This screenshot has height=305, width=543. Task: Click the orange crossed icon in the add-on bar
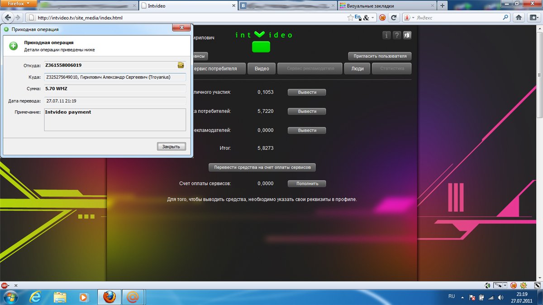pyautogui.click(x=514, y=286)
